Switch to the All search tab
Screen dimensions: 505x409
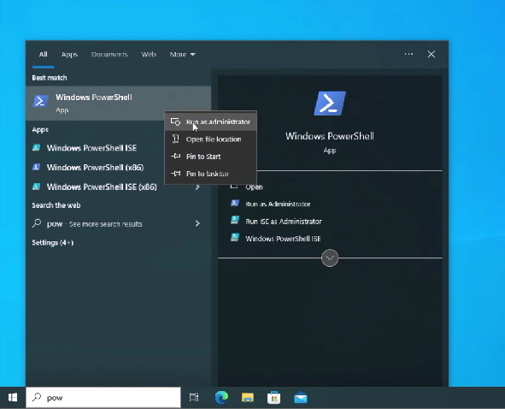44,55
